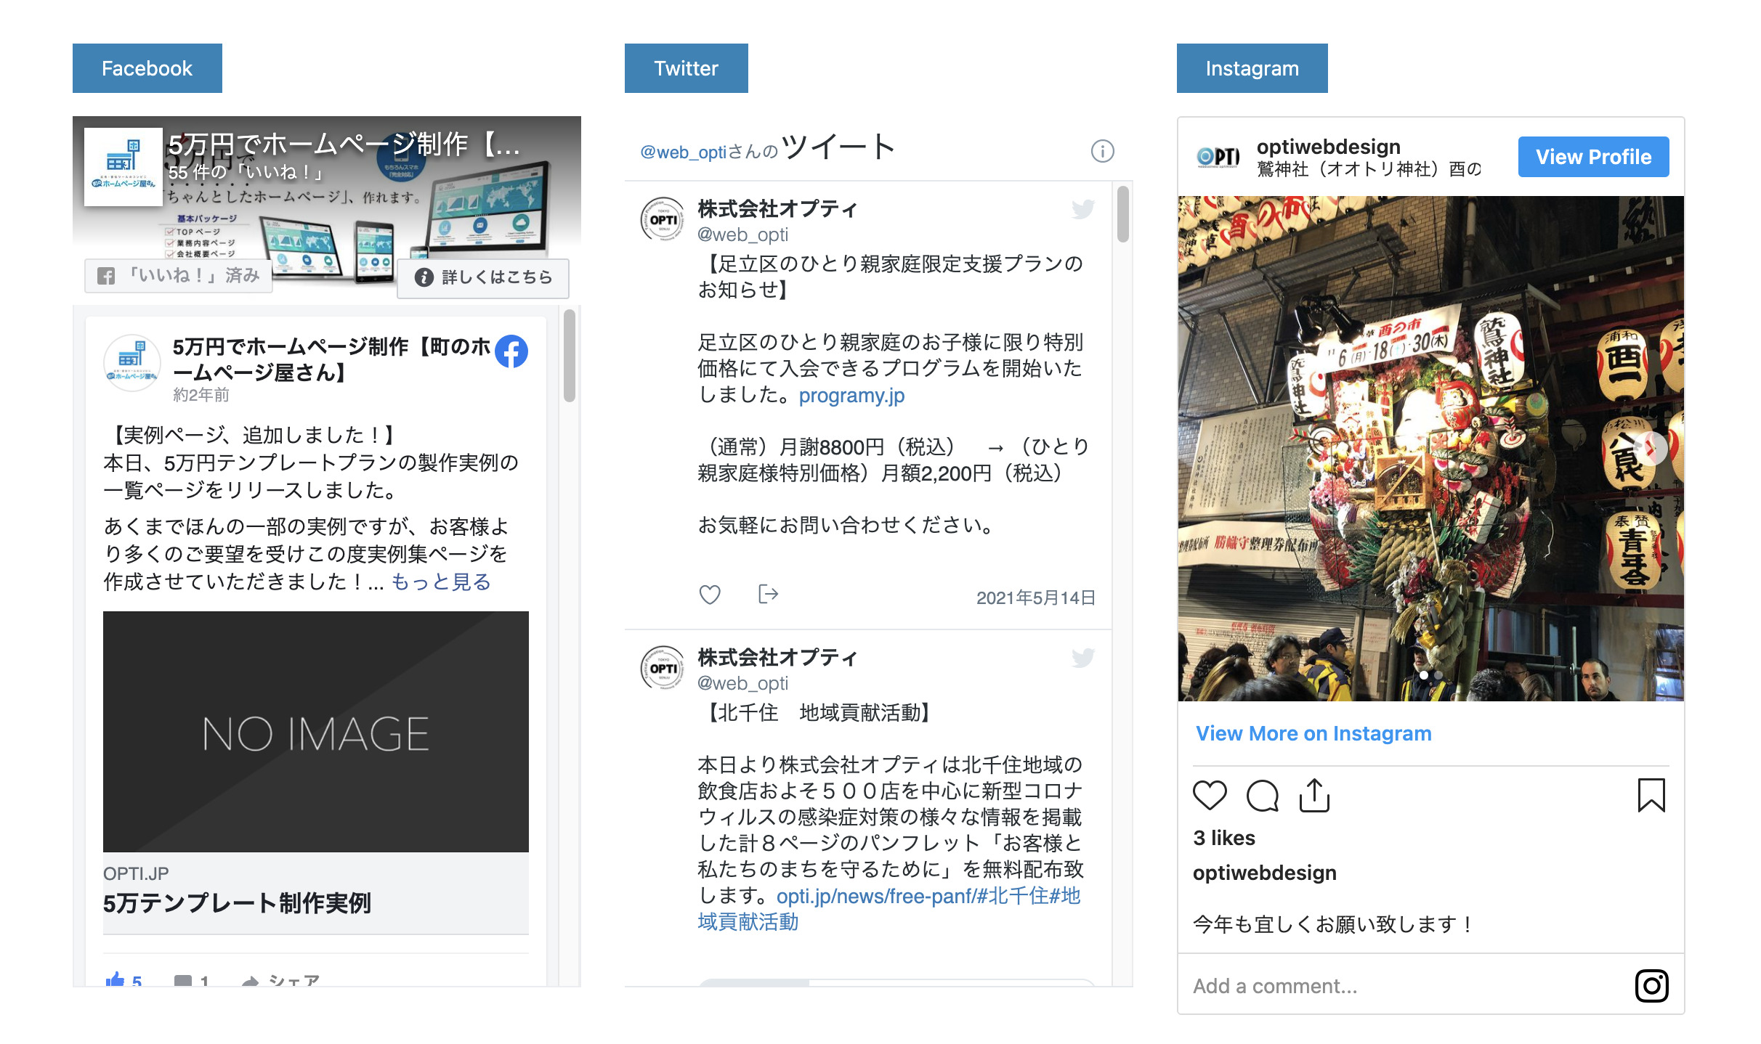Click the Instagram share upload icon
Screen dimensions: 1761x1044
click(x=1314, y=795)
